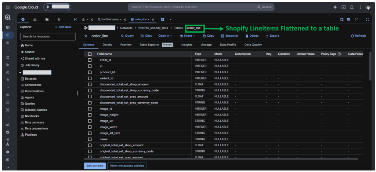Click the horizontal scrollbar under schema table
The width and height of the screenshot is (376, 172).
click(x=221, y=158)
